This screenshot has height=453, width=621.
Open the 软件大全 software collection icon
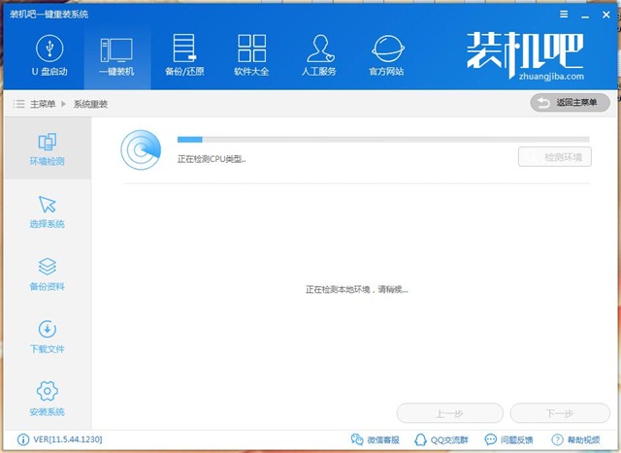[x=251, y=56]
